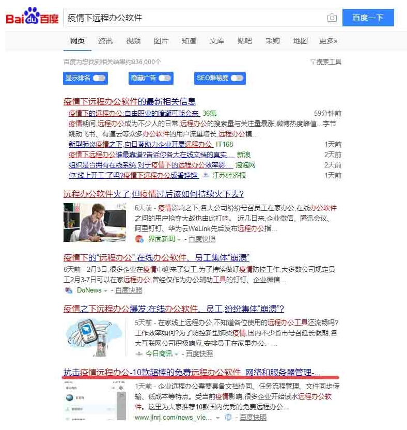Screen dimensions: 407x430
Task: Turn on the SEO难易度 switch
Action: click(237, 78)
